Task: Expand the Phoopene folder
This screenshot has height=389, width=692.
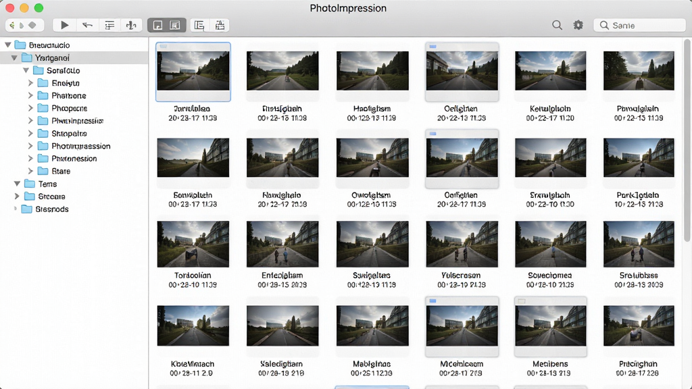Action: click(x=30, y=108)
